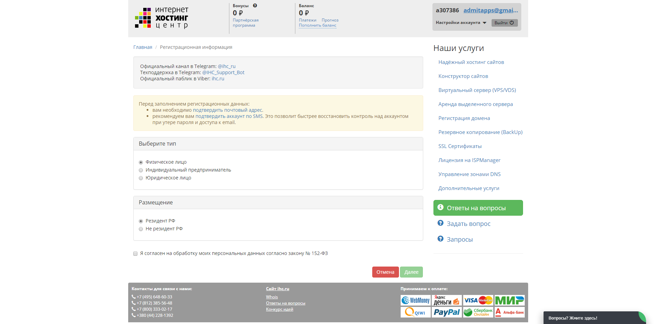
Task: Click подтвердить аккаунт по SMS link
Action: (229, 116)
